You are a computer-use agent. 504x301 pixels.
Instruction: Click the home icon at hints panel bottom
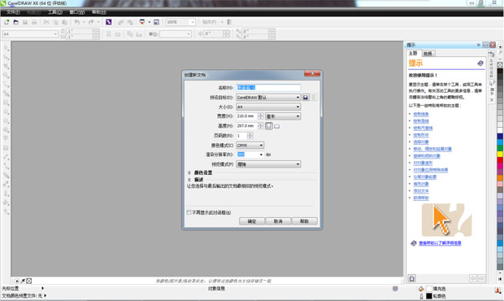pyautogui.click(x=412, y=278)
